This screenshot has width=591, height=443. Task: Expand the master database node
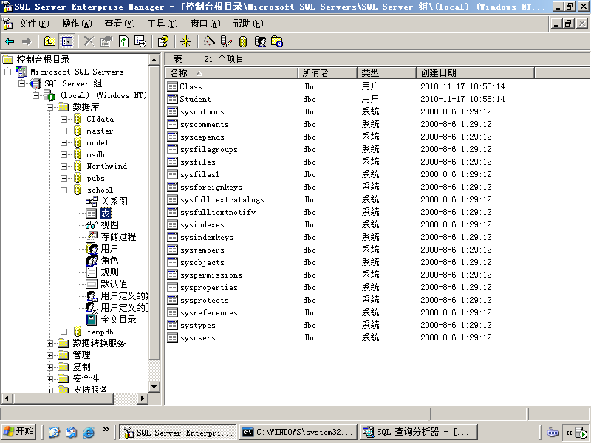[64, 131]
